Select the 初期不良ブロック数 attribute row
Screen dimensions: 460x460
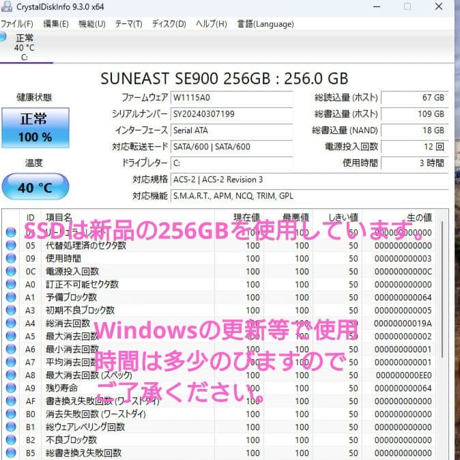[218, 310]
